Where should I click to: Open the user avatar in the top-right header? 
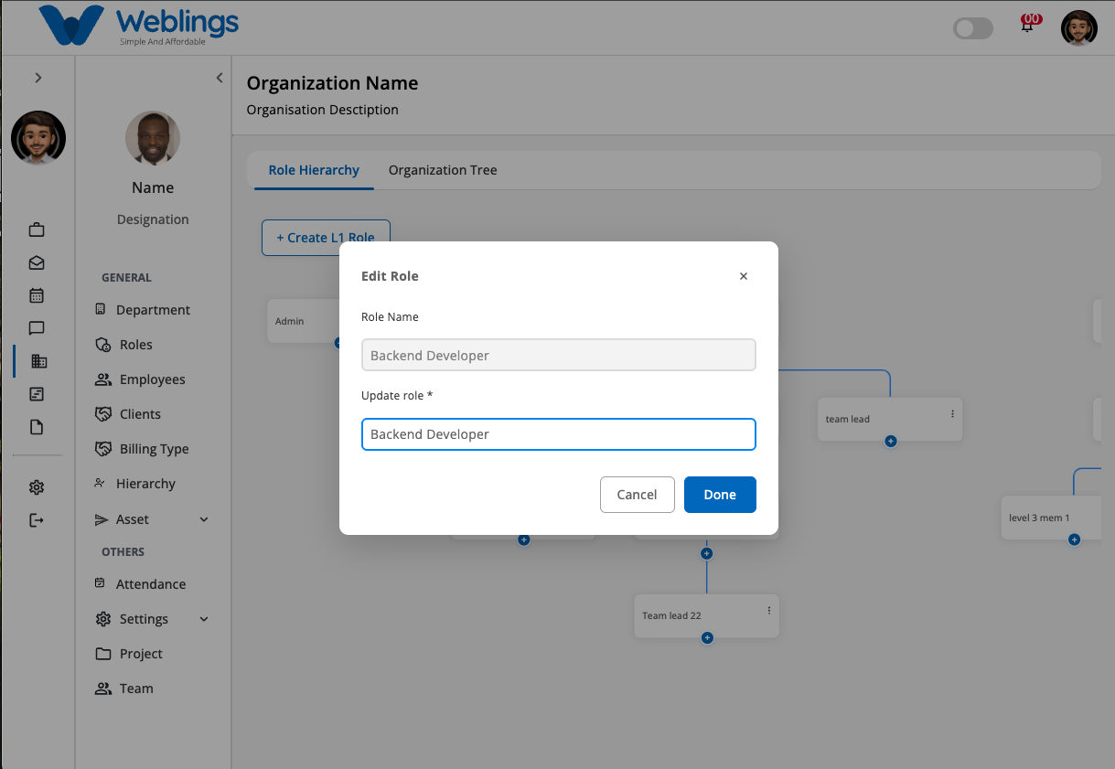[x=1079, y=28]
